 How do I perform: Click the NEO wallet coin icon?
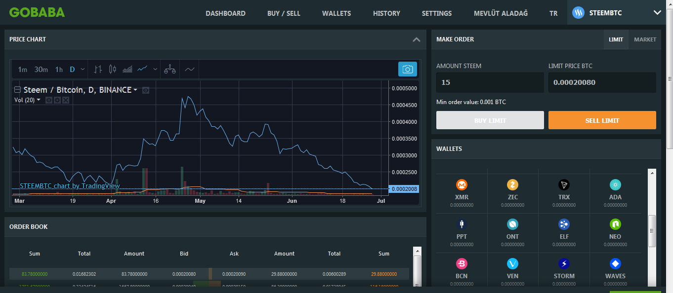(x=615, y=224)
